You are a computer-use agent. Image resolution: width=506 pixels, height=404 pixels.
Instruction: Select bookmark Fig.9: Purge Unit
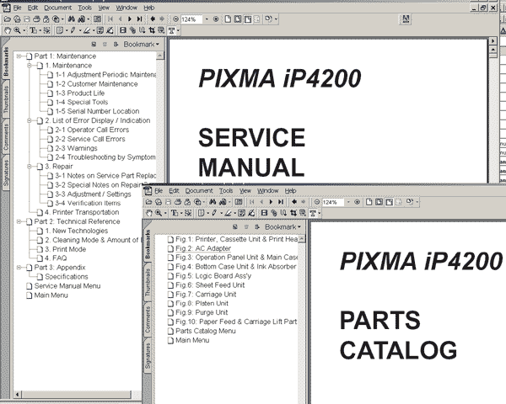tap(202, 312)
